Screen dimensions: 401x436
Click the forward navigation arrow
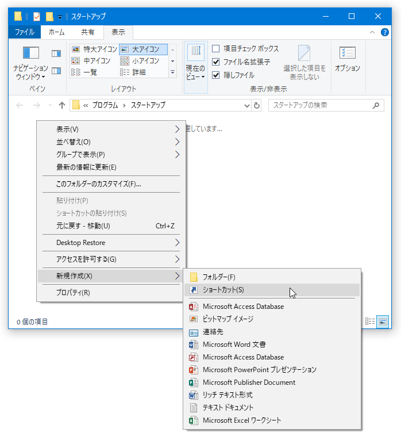click(37, 105)
